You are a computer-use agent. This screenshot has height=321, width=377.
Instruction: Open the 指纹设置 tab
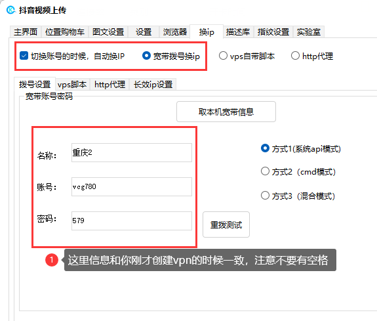(273, 32)
